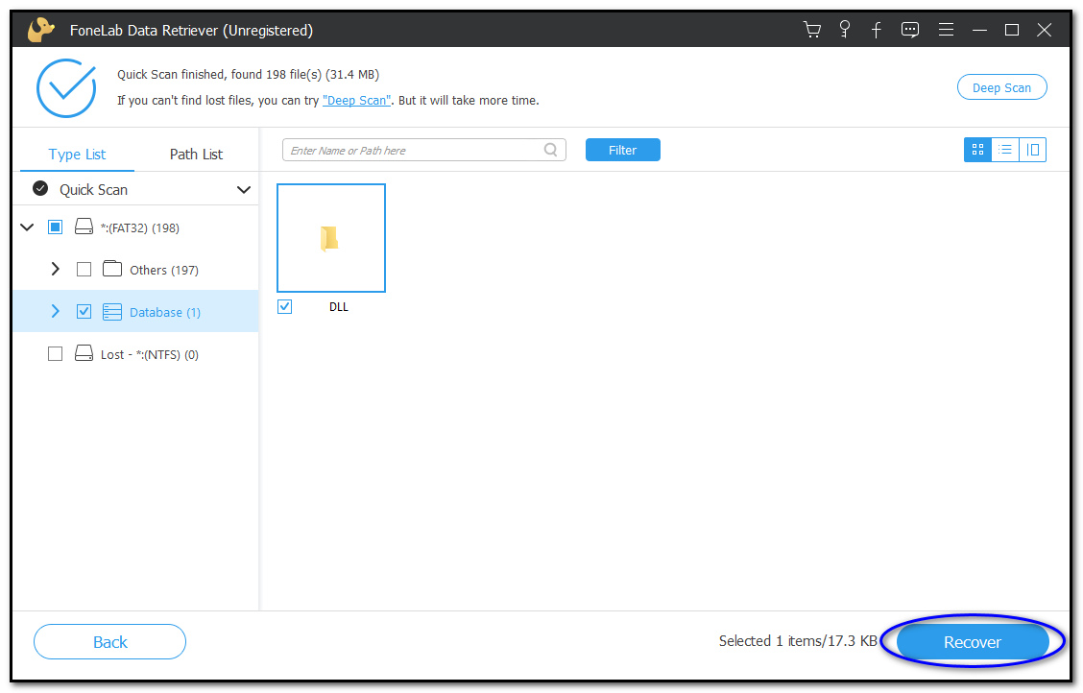Open the feedback chat bubble icon

[x=910, y=30]
